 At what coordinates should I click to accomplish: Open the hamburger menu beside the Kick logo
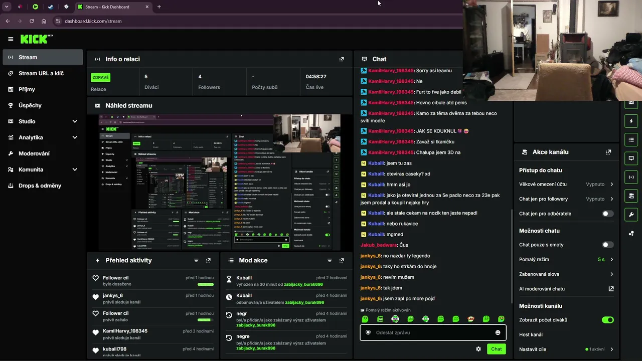point(11,39)
